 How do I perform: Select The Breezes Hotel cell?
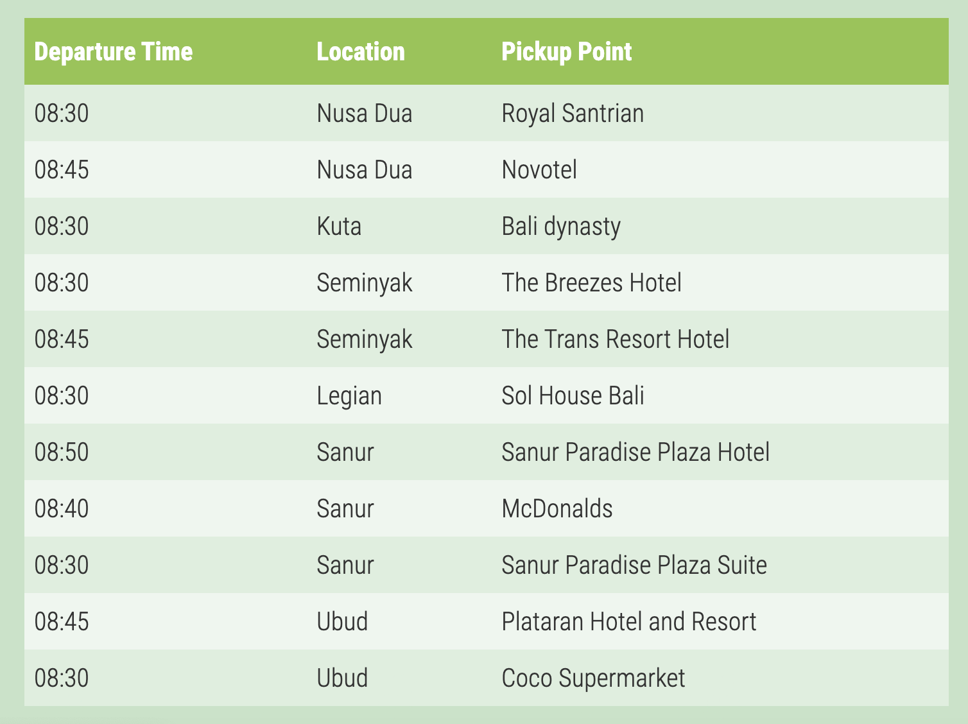(591, 283)
